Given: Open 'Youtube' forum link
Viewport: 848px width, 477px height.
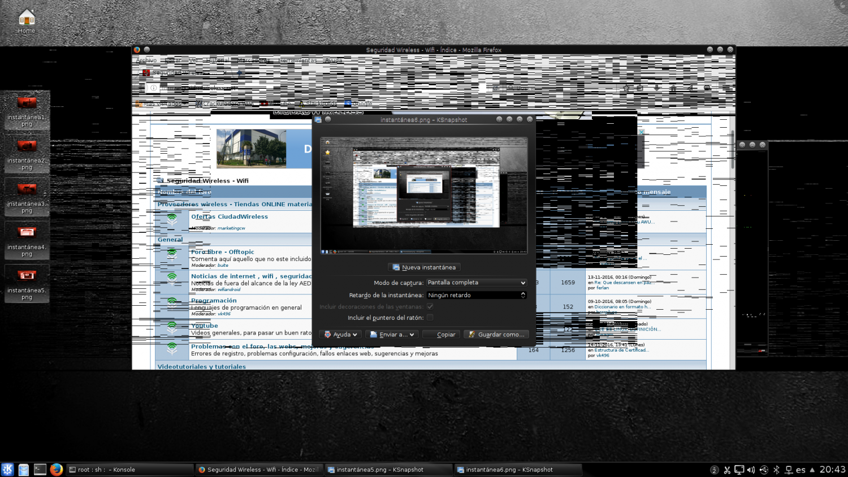Looking at the screenshot, I should [205, 326].
